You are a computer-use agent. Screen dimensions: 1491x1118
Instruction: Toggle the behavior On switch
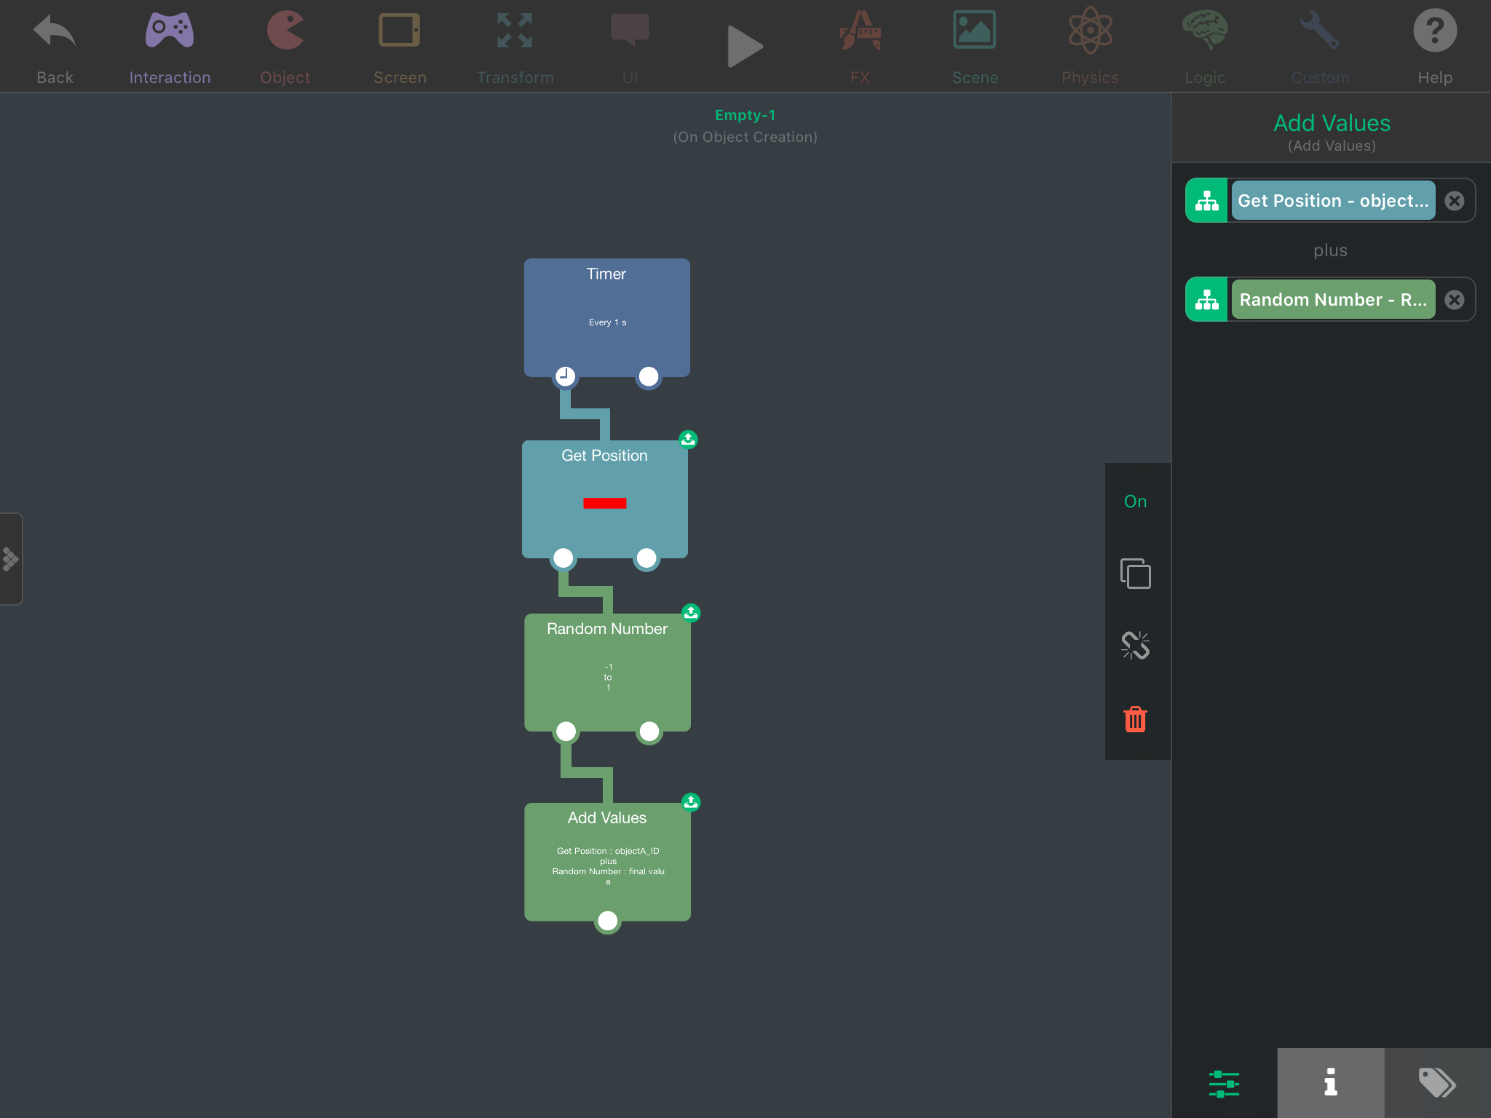click(x=1135, y=501)
